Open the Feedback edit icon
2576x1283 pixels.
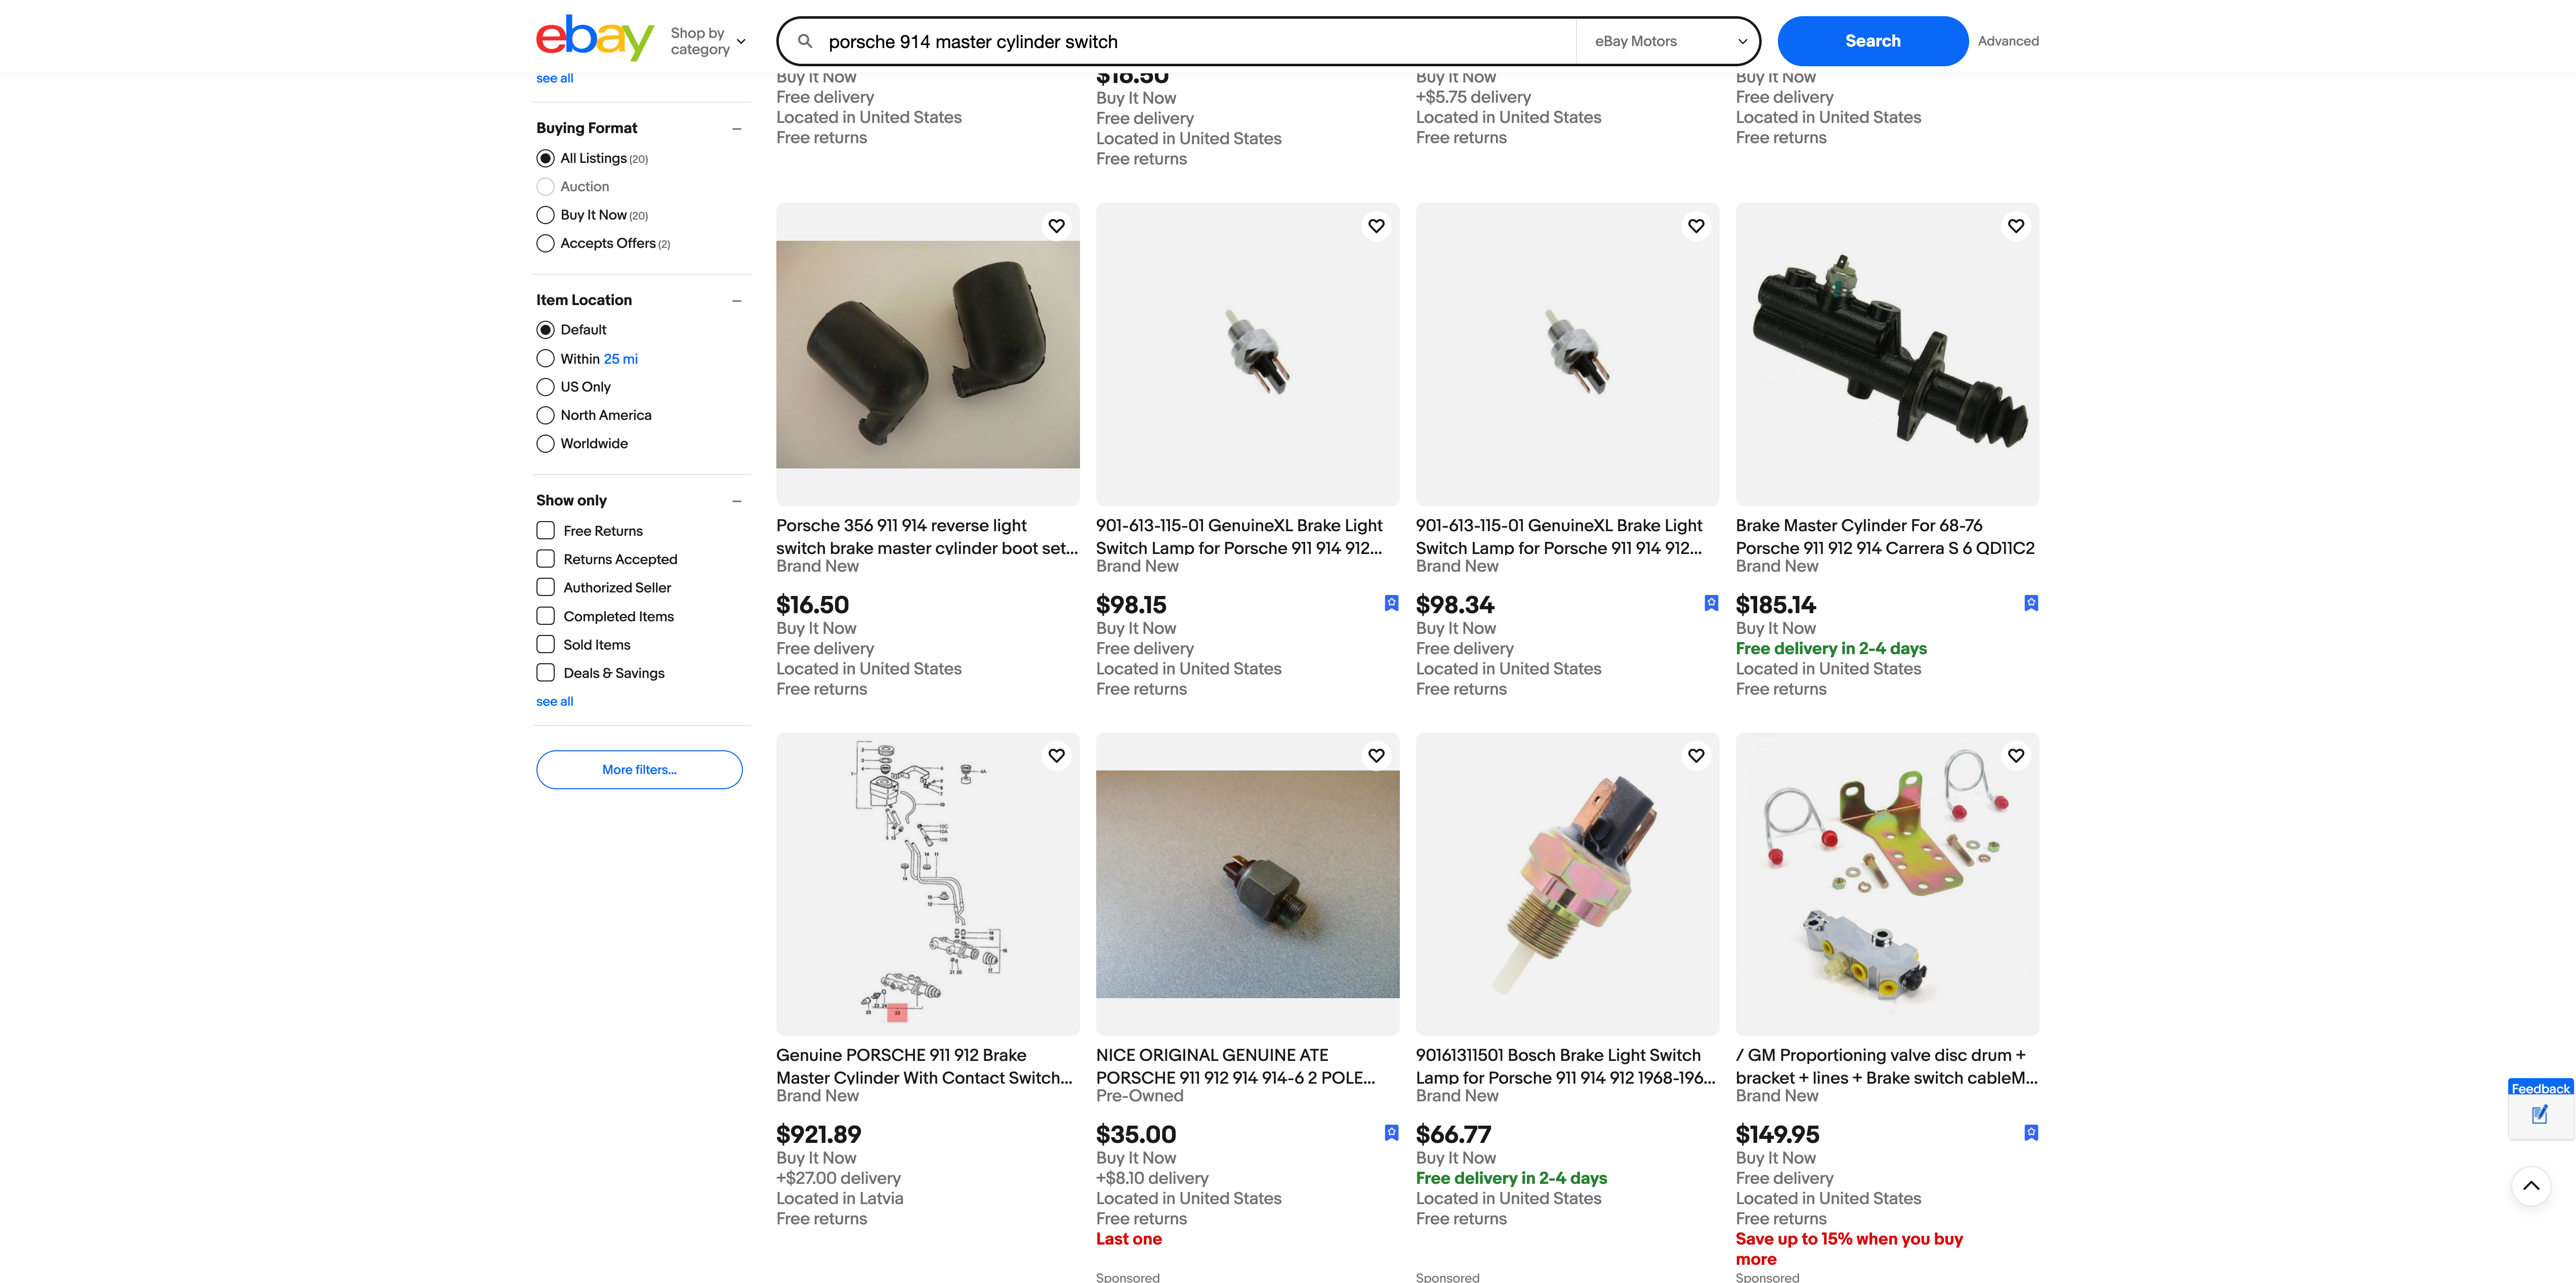tap(2539, 1115)
